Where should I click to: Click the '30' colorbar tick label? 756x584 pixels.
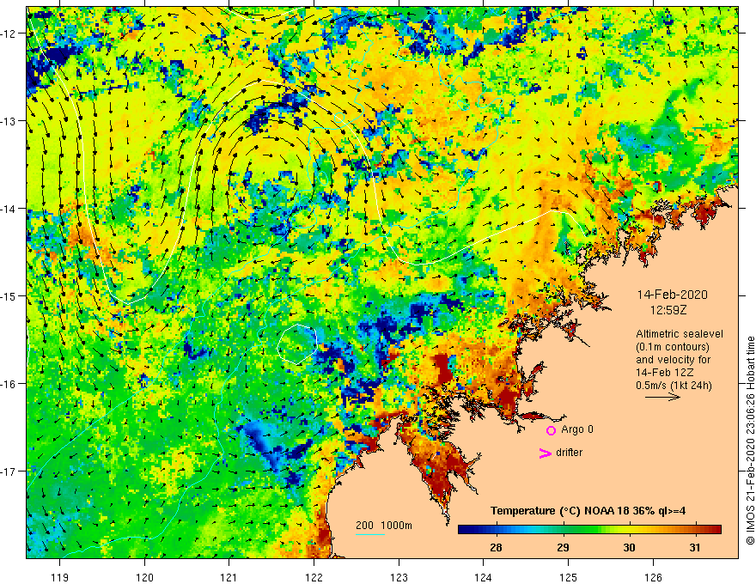click(x=629, y=547)
